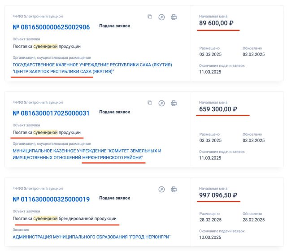Click the 89 600,00 ₽ starting price
This screenshot has width=287, height=251.
(216, 23)
